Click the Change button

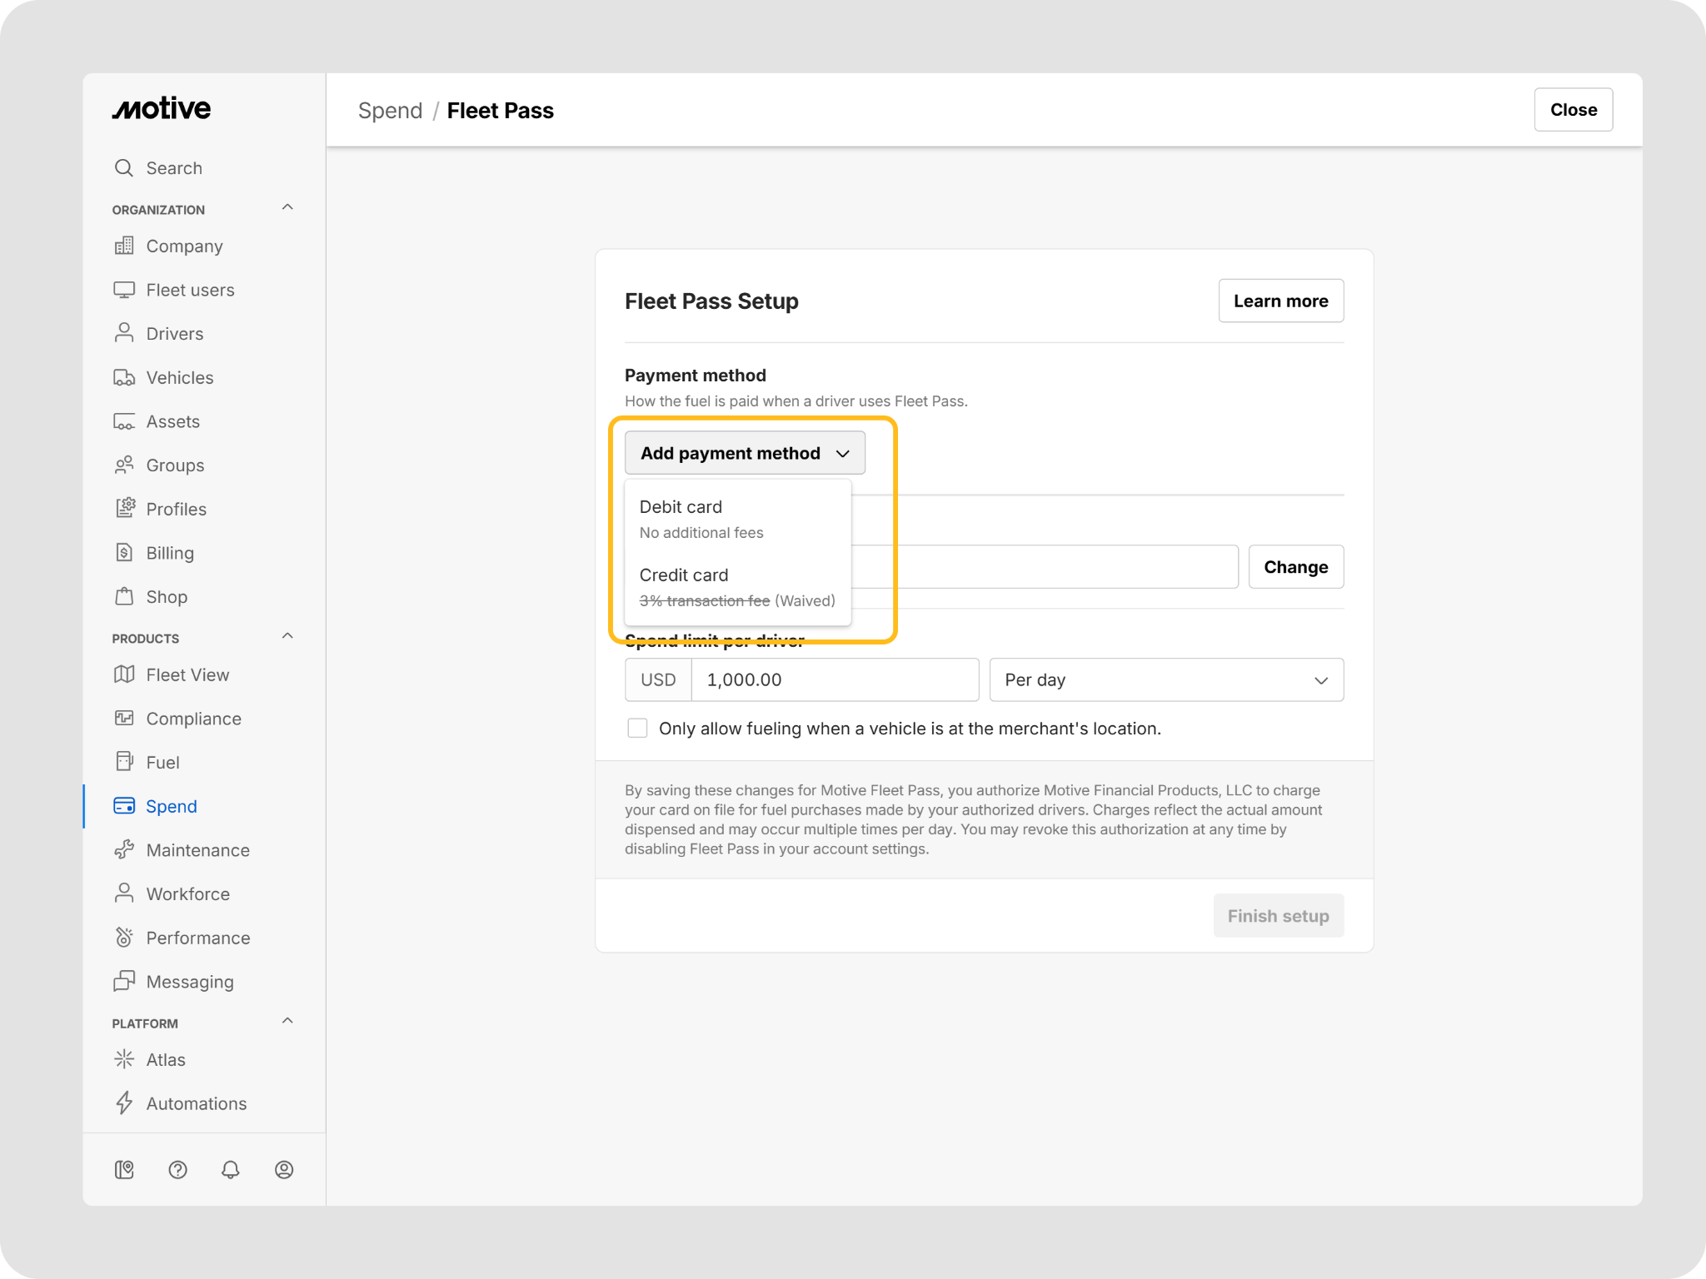[1296, 567]
